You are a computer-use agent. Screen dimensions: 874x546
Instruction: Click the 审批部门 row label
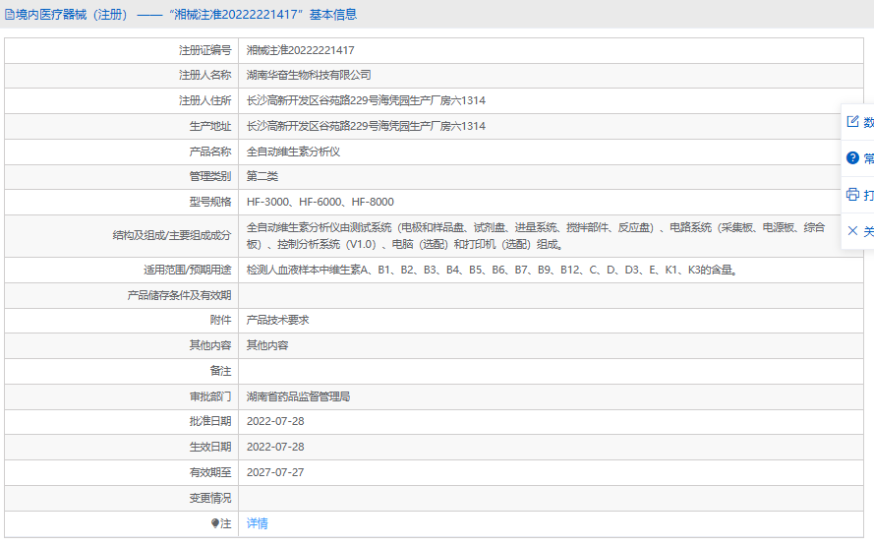[x=210, y=396]
